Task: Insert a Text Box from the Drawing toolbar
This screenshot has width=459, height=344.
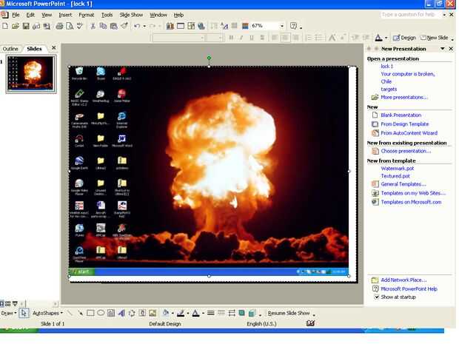Action: 111,313
